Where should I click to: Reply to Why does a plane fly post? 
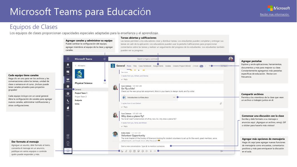tap(124, 126)
